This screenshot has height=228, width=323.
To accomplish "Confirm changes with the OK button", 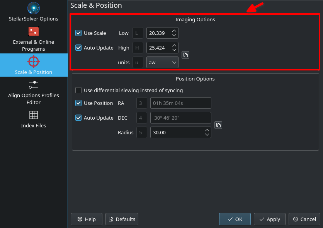I will [x=235, y=219].
